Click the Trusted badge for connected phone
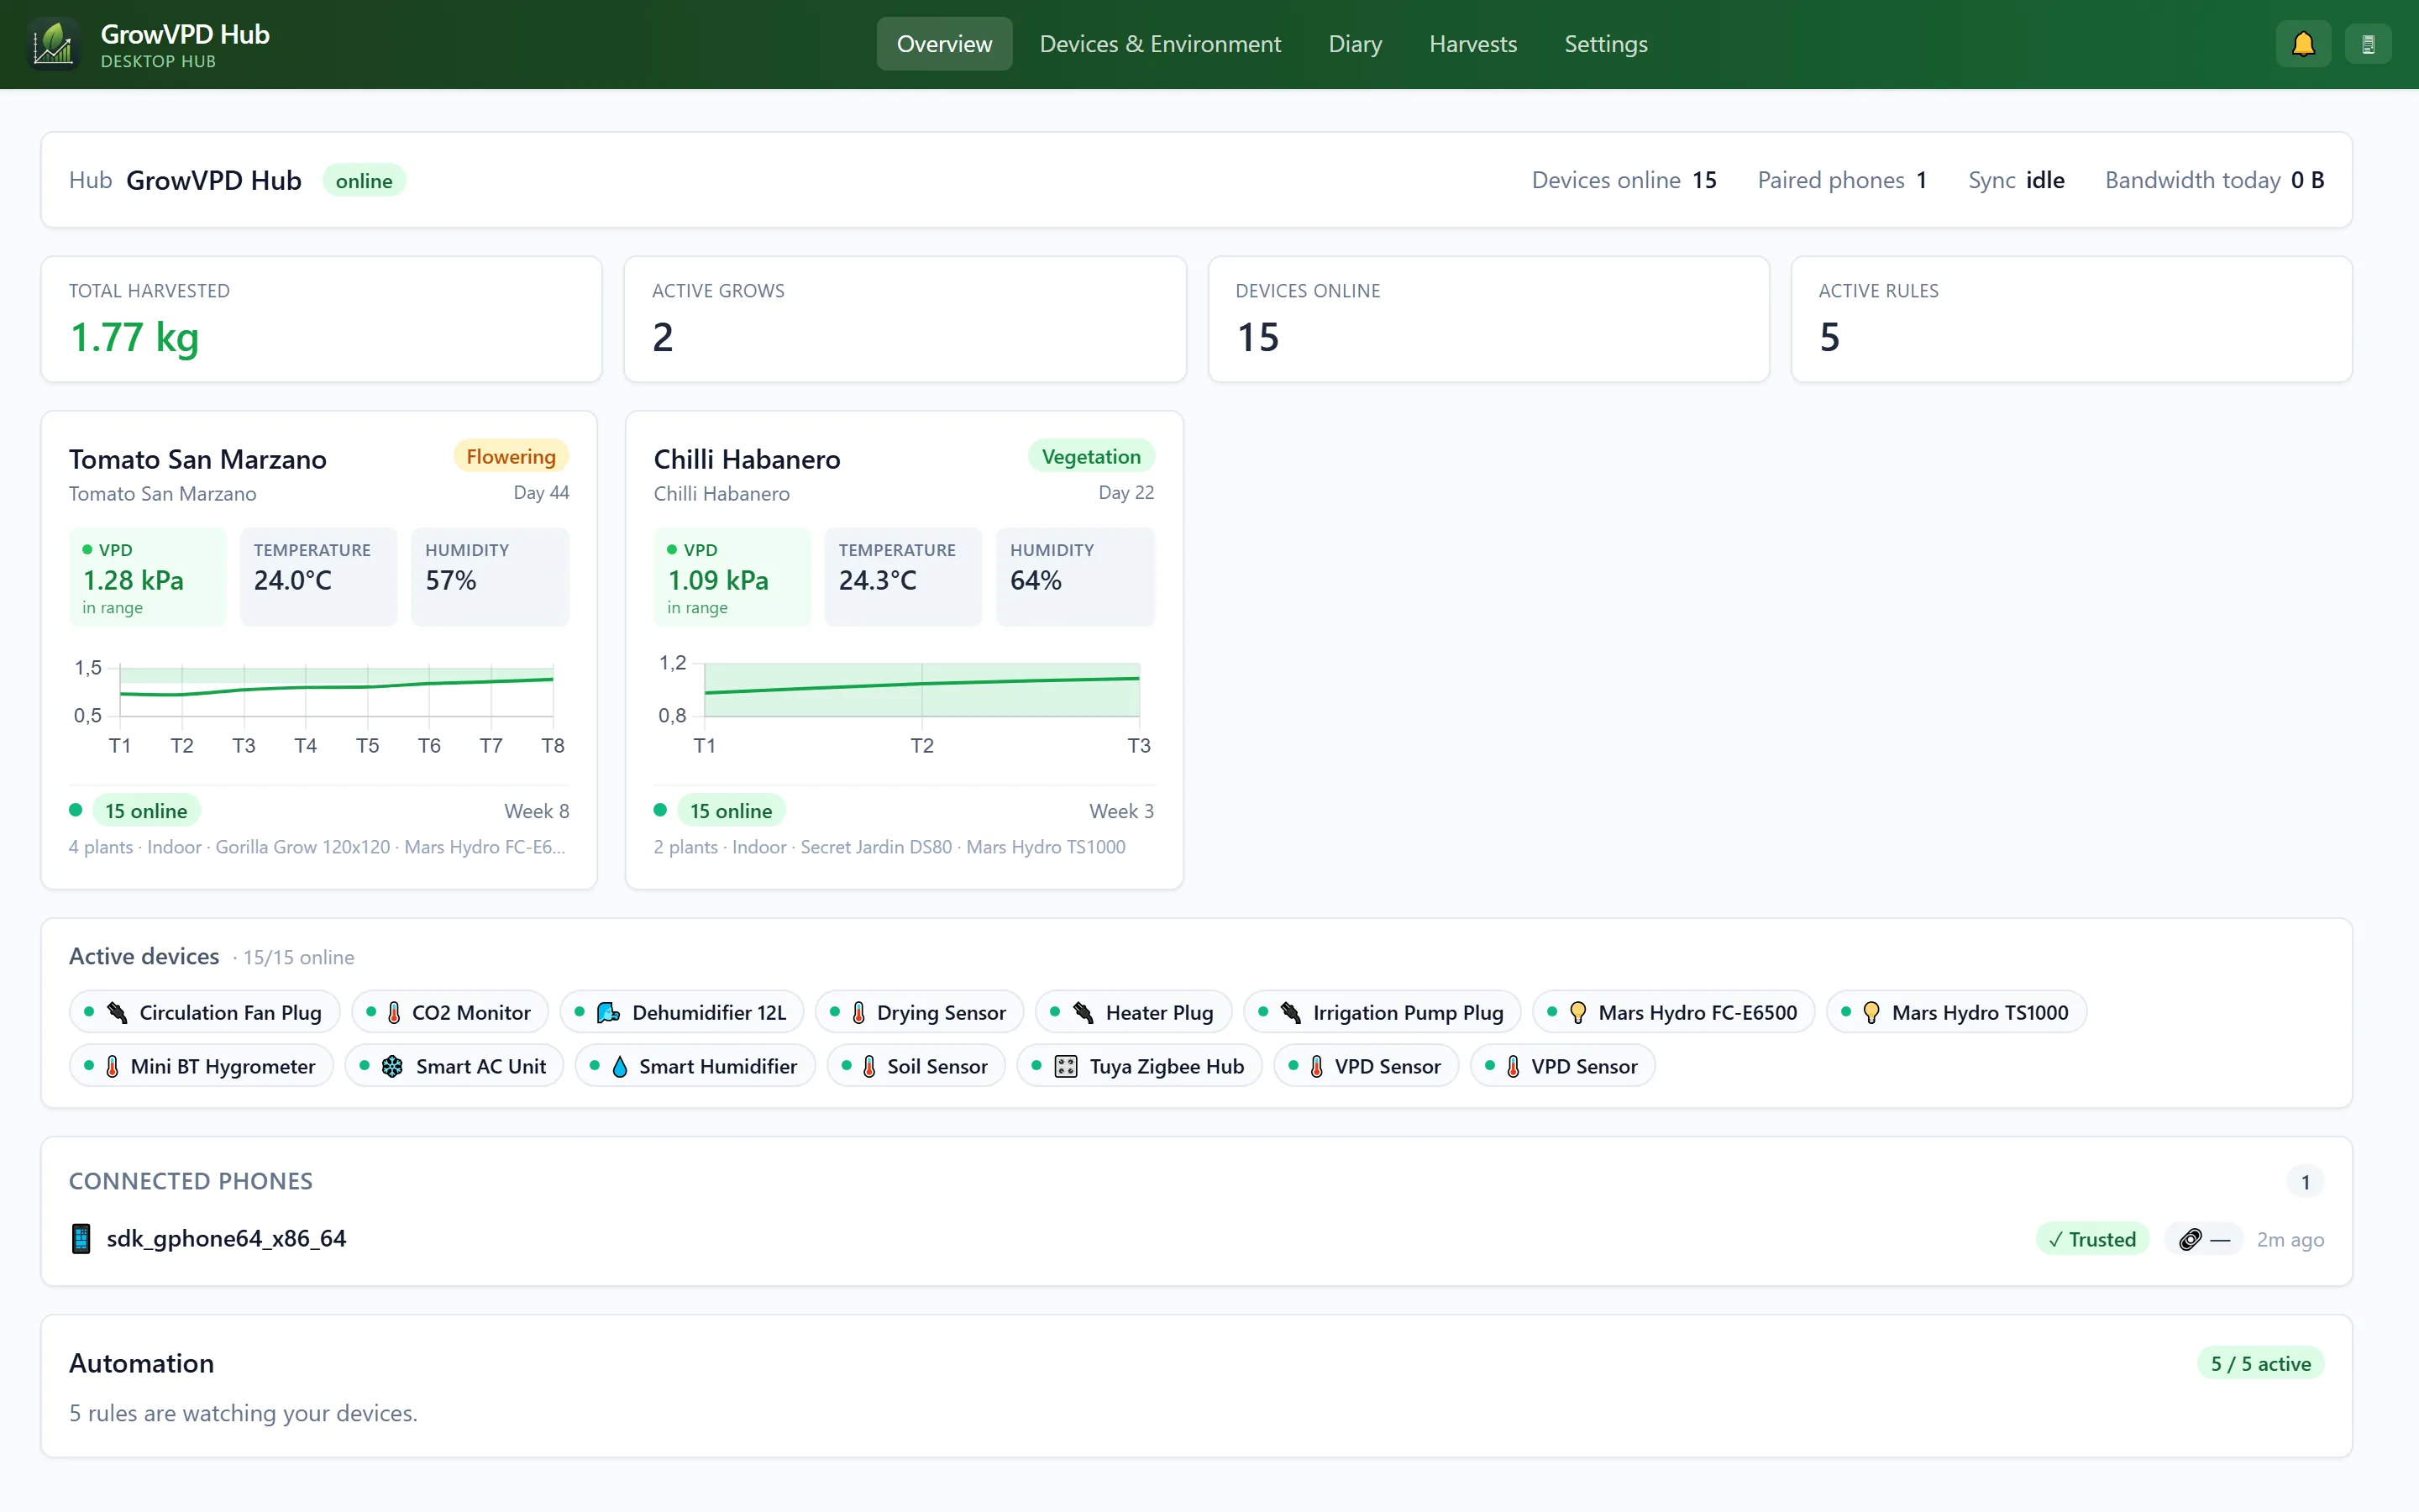 [2091, 1239]
